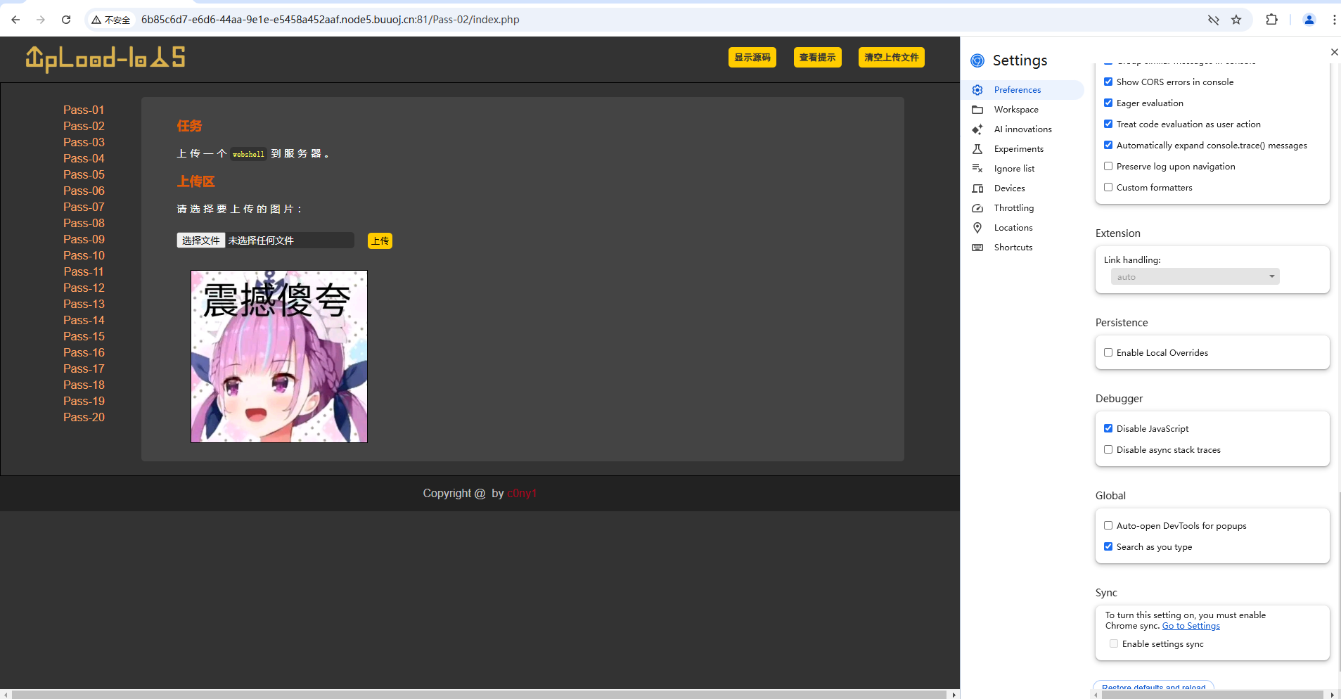
Task: Open the Pass-08 challenge link
Action: (84, 223)
